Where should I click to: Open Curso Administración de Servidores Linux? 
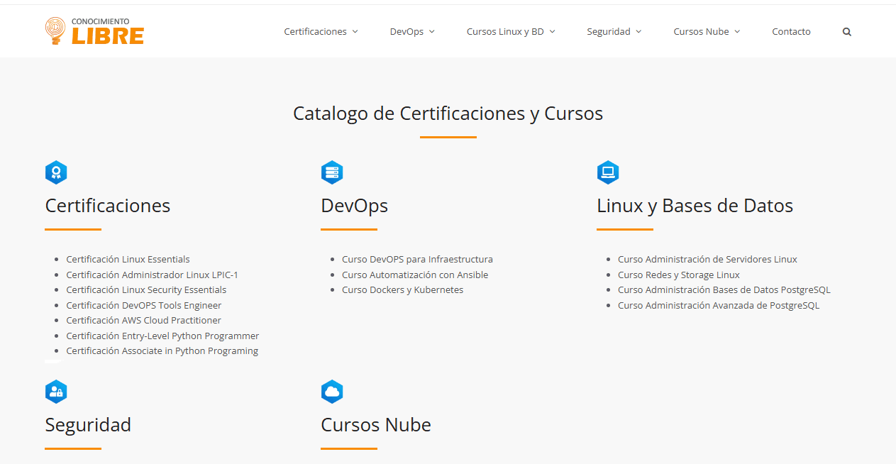click(x=707, y=259)
